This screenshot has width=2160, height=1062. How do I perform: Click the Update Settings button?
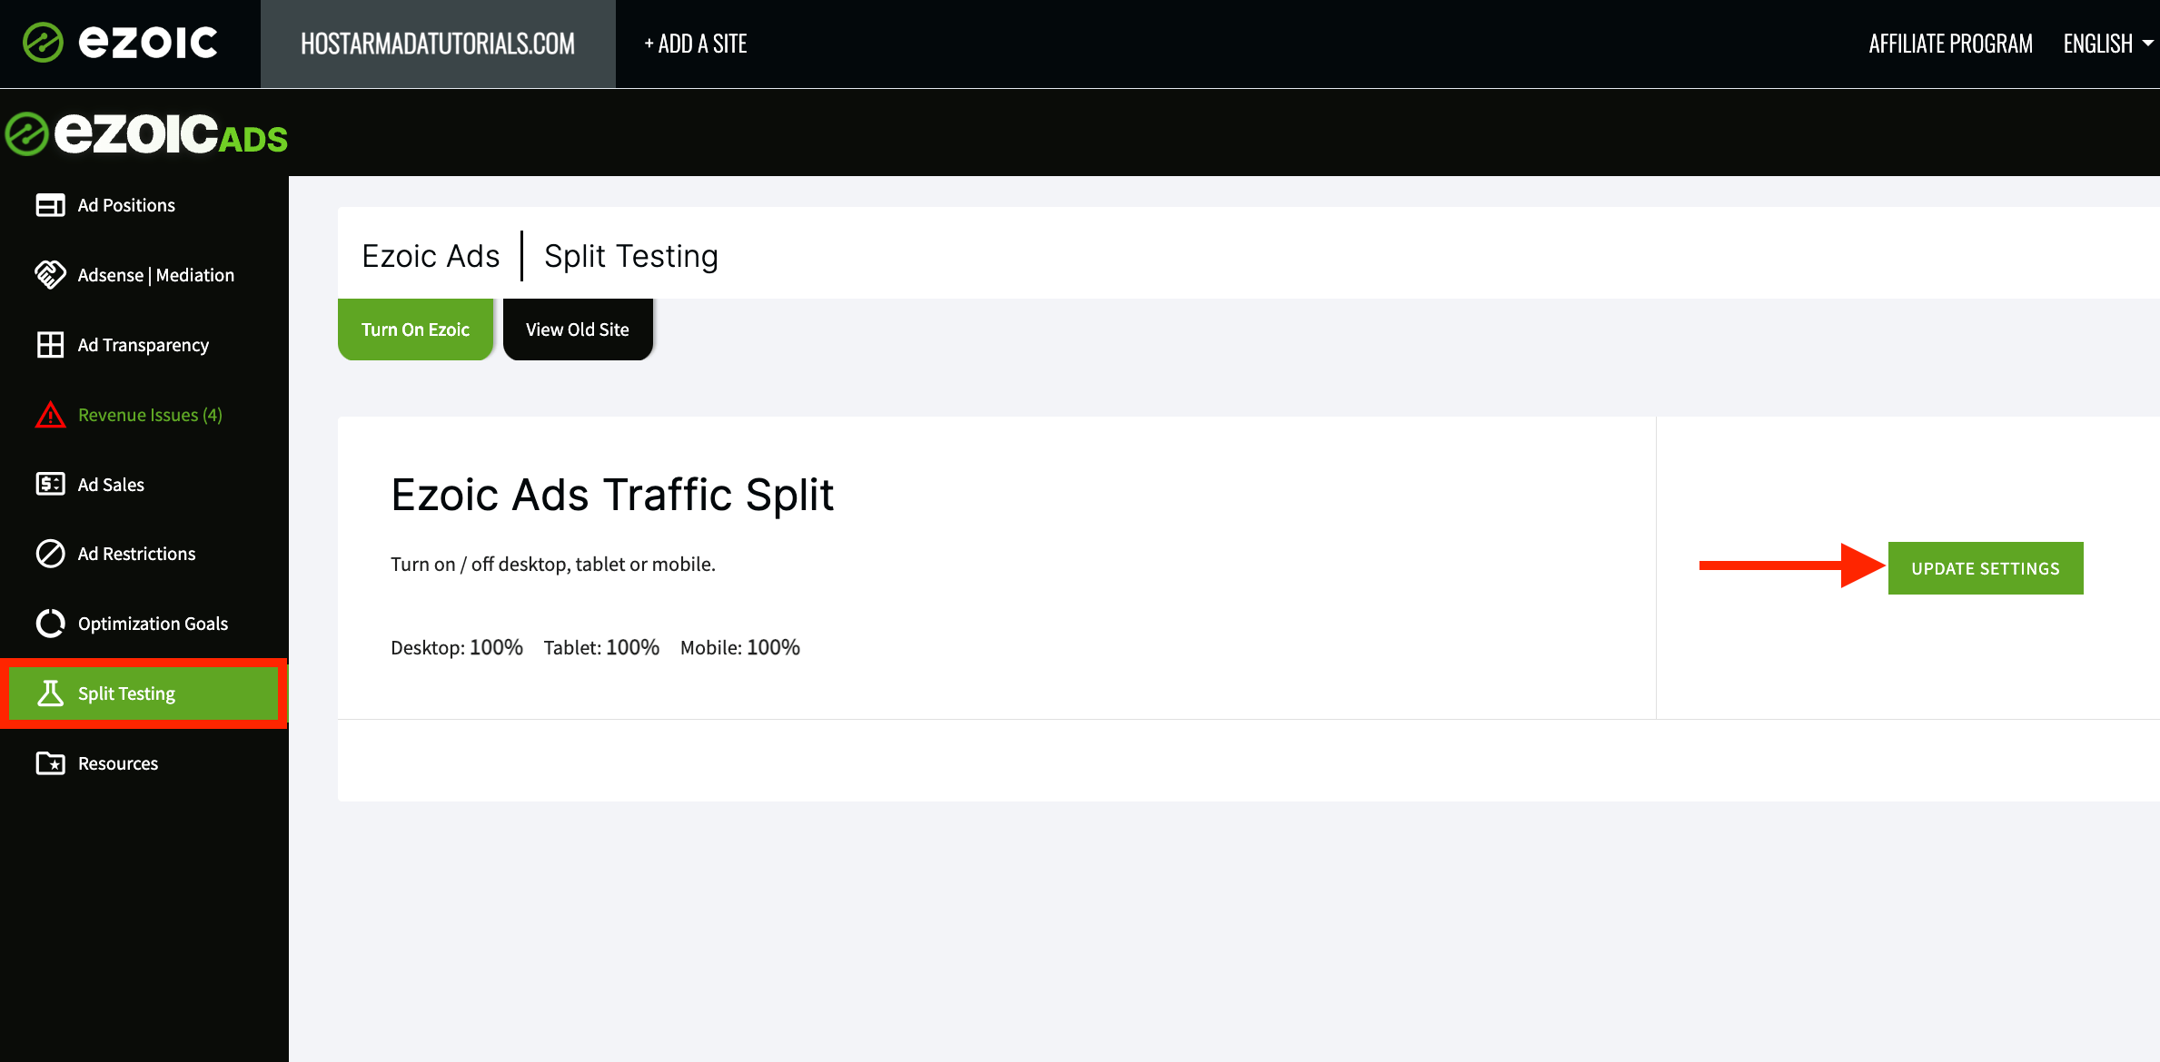pos(1986,568)
